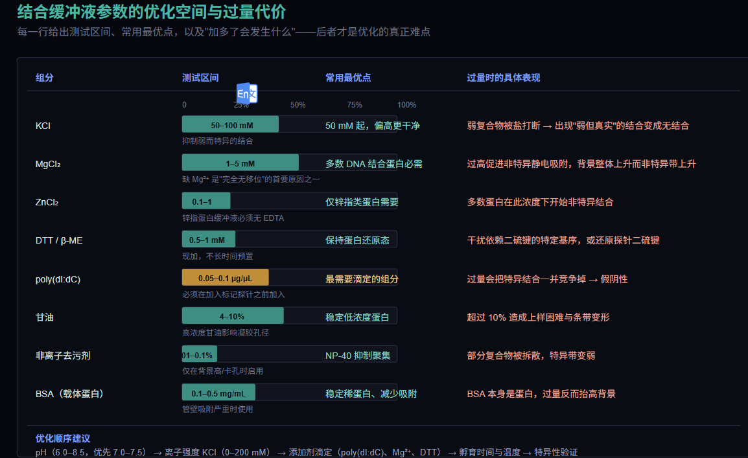Viewport: 748px width, 458px height.
Task: Click the text 50 mM 起，偏高更干净
Action: point(373,126)
